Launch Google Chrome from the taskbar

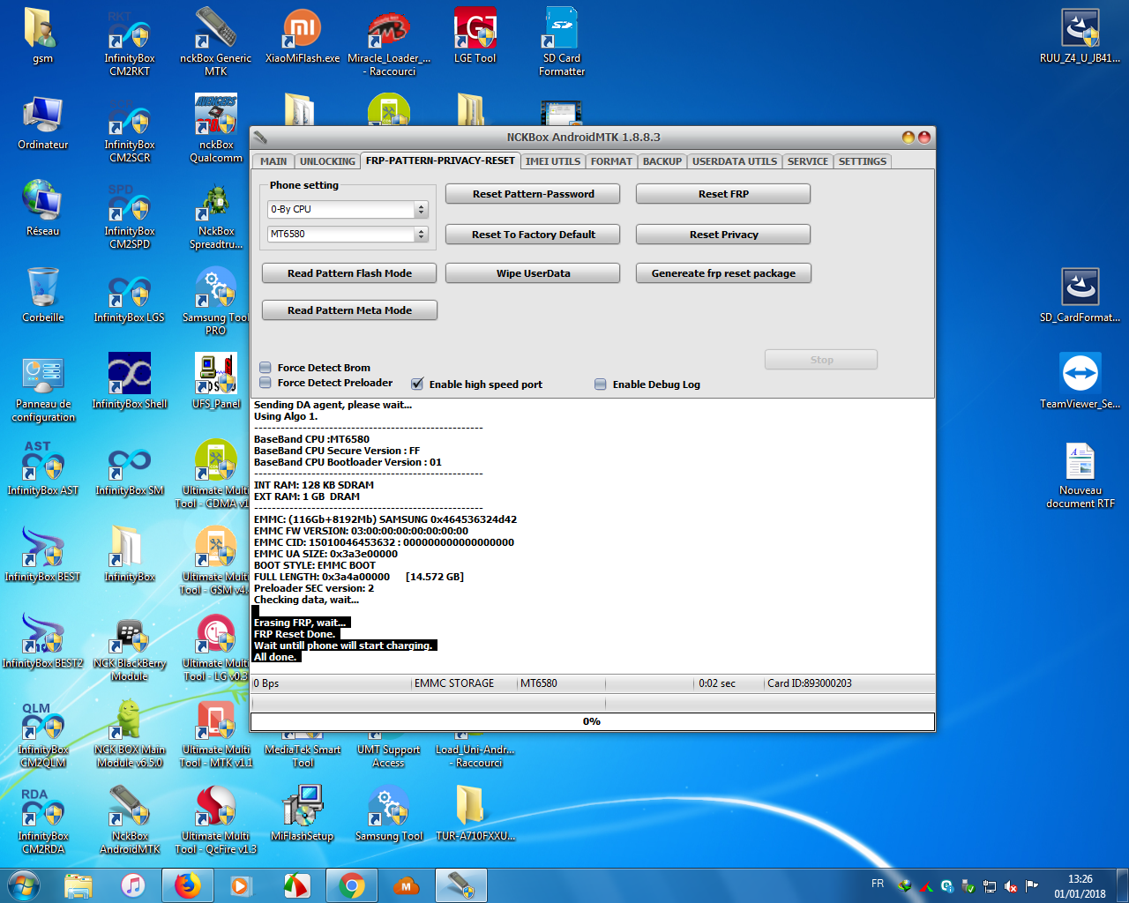(351, 885)
